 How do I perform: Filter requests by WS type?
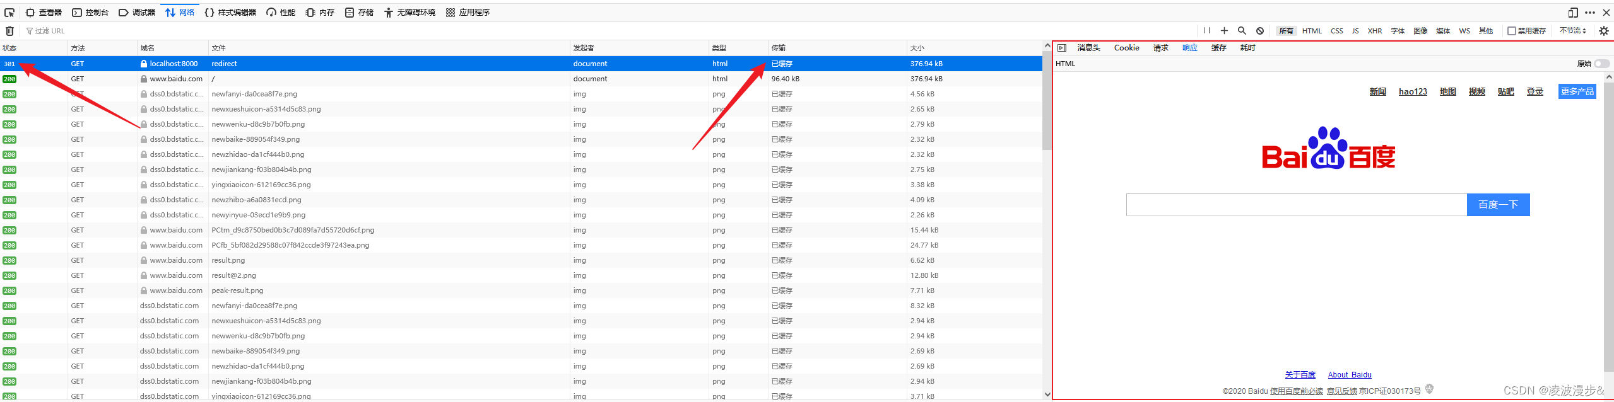[1464, 31]
